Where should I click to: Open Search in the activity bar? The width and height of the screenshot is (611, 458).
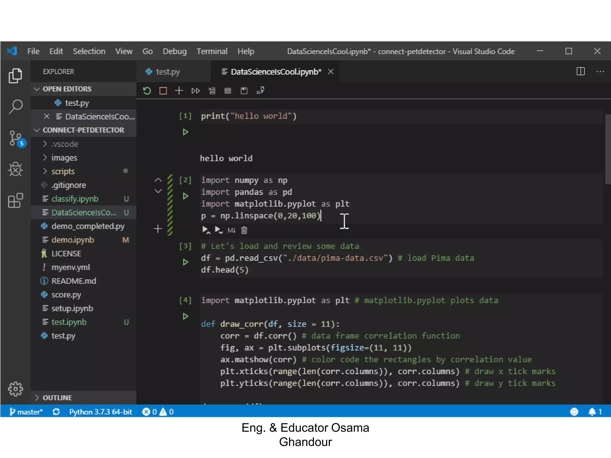[16, 106]
